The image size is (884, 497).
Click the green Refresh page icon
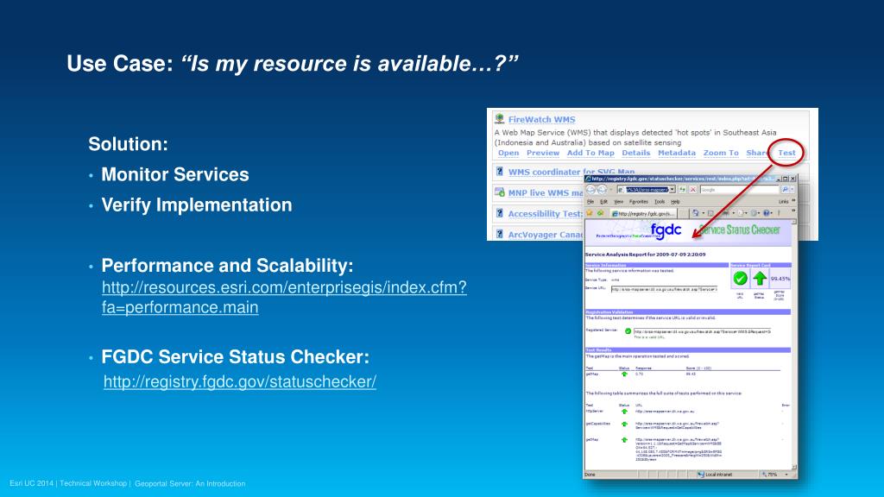(x=682, y=189)
